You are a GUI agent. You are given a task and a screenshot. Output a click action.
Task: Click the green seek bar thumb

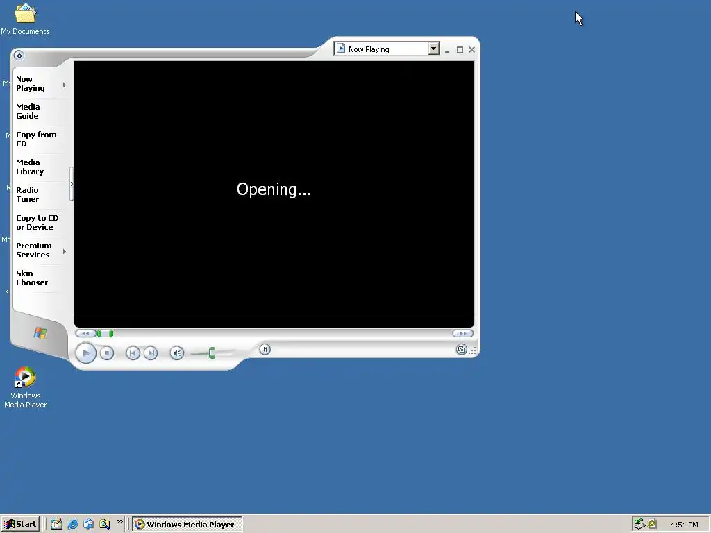pyautogui.click(x=106, y=334)
